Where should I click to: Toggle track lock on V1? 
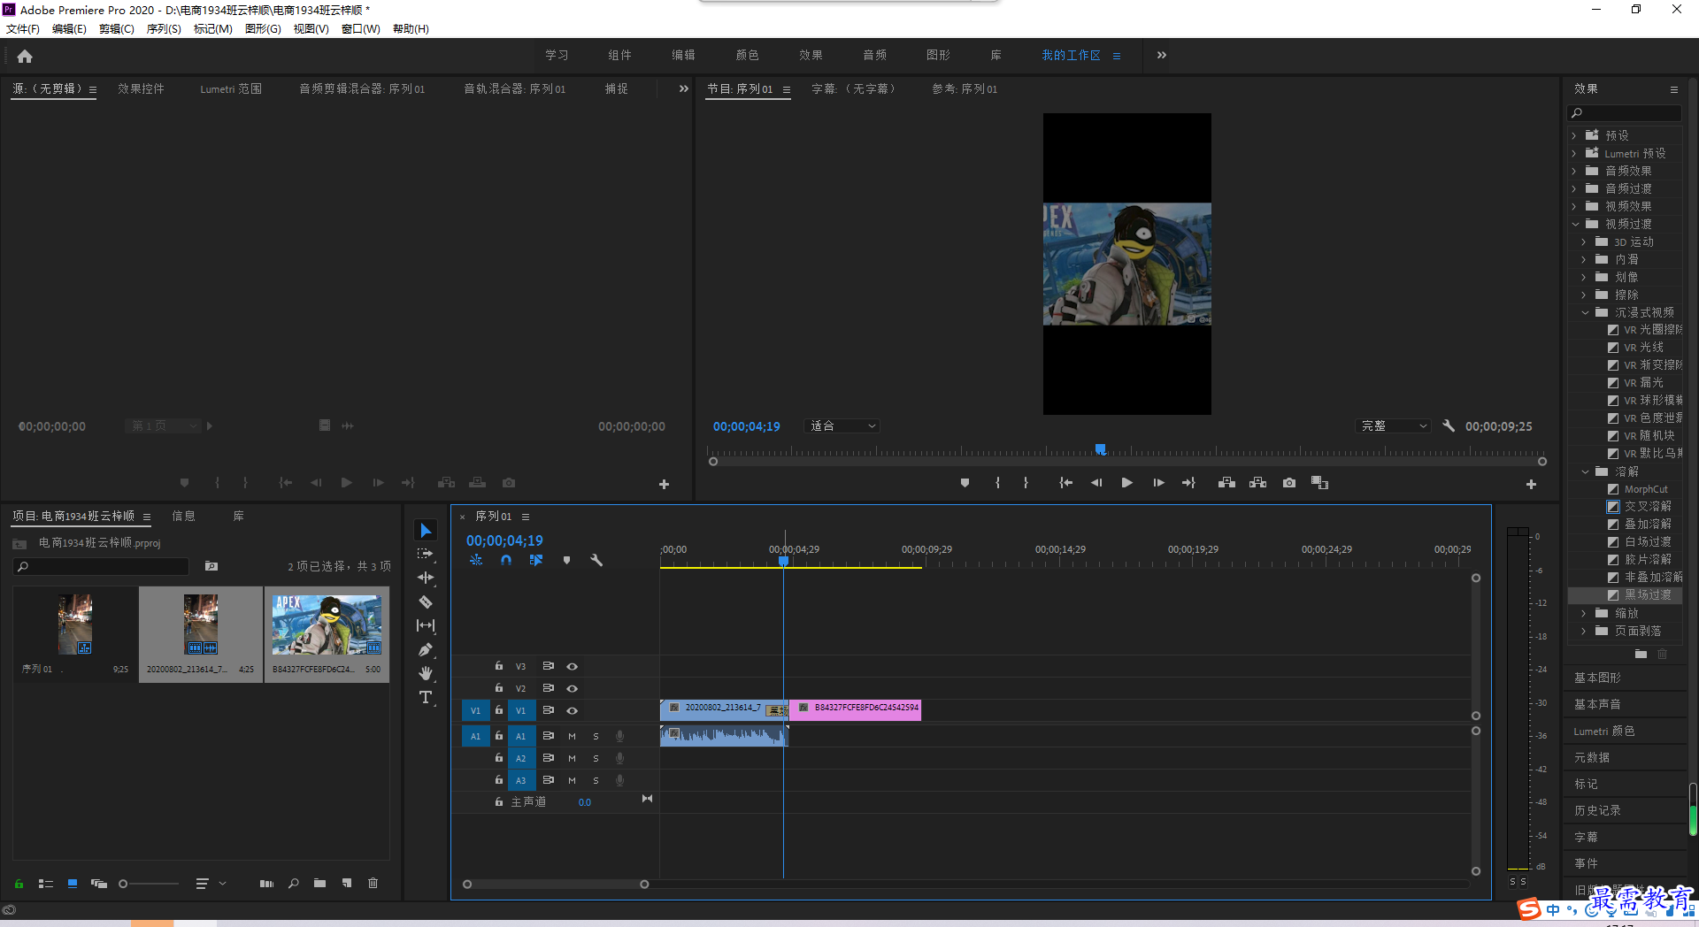(x=499, y=710)
